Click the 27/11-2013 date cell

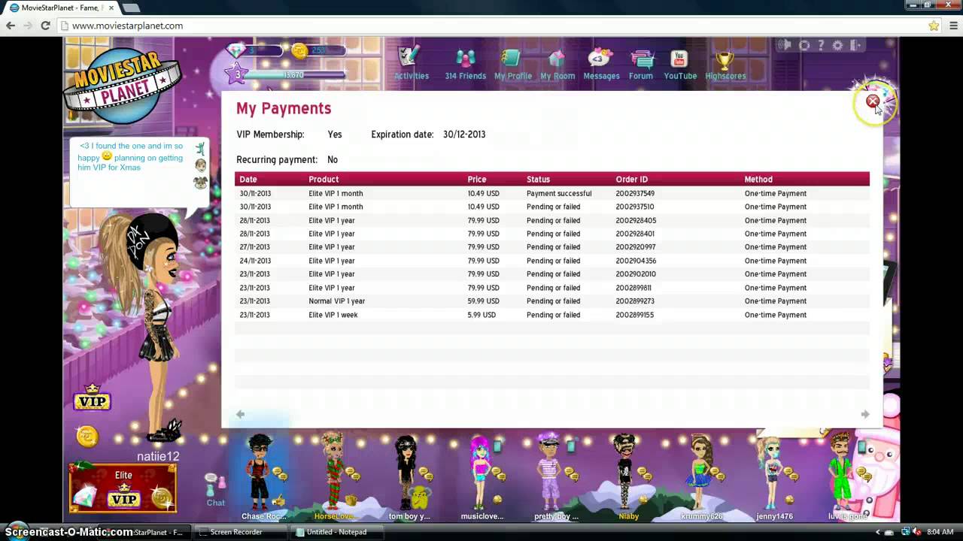point(255,247)
